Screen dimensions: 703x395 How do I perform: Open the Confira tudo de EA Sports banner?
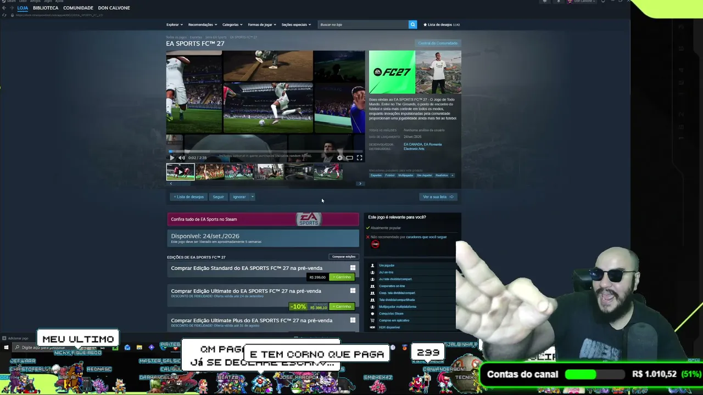[x=263, y=219]
